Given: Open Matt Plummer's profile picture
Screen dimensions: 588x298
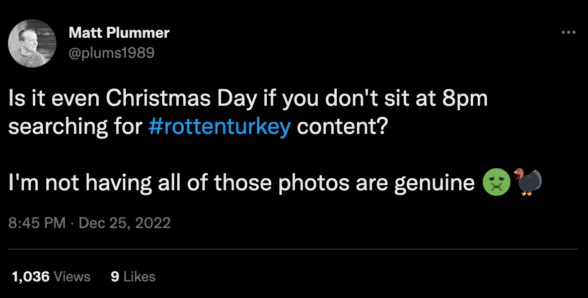Looking at the screenshot, I should click(32, 43).
